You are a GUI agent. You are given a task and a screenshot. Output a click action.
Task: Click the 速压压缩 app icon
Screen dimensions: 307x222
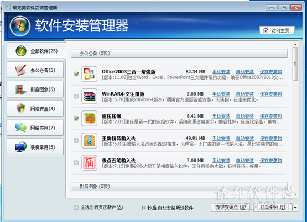(x=89, y=118)
